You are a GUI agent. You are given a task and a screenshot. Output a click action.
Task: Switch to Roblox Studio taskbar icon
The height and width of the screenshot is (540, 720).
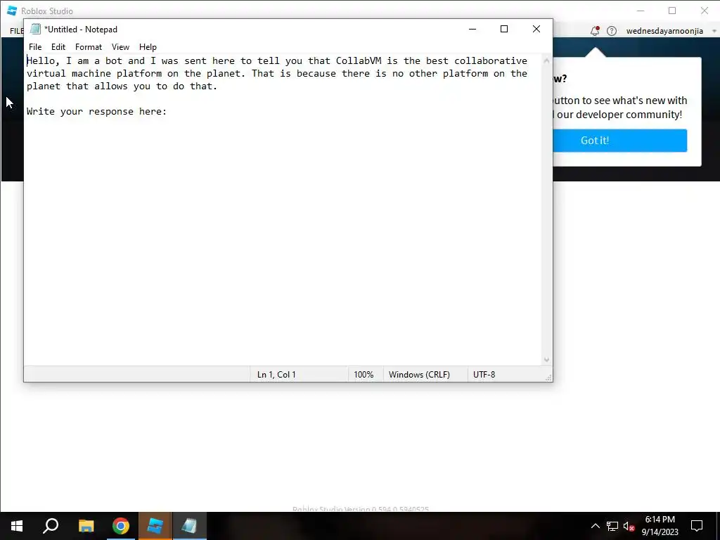pyautogui.click(x=155, y=526)
